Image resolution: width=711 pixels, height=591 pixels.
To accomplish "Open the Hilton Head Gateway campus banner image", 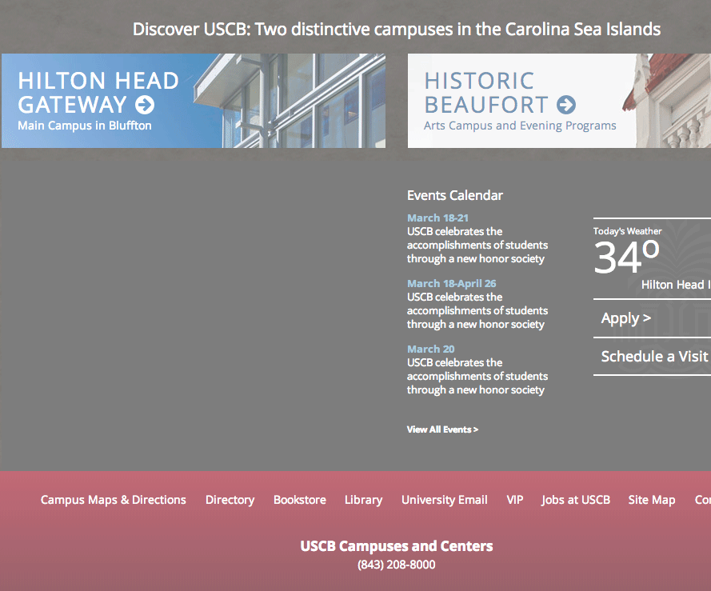I will (x=194, y=101).
